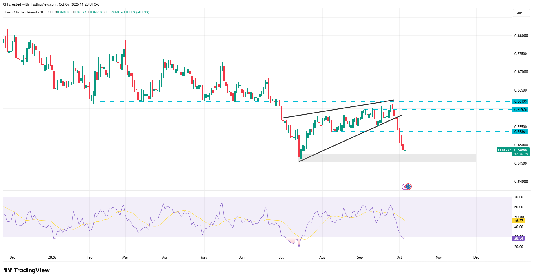This screenshot has height=279, width=534.
Task: Click the low value L0.84797
Action: click(95, 12)
